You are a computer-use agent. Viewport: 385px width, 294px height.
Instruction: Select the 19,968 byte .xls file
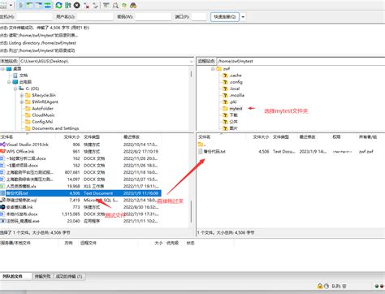pos(80,186)
